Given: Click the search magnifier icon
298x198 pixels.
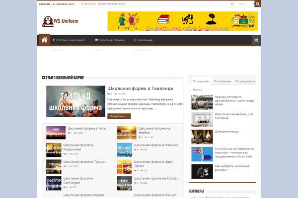Looking at the screenshot, I should (257, 4).
